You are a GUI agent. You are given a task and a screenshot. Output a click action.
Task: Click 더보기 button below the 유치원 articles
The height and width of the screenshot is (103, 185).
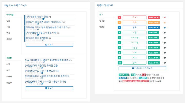click(x=49, y=88)
